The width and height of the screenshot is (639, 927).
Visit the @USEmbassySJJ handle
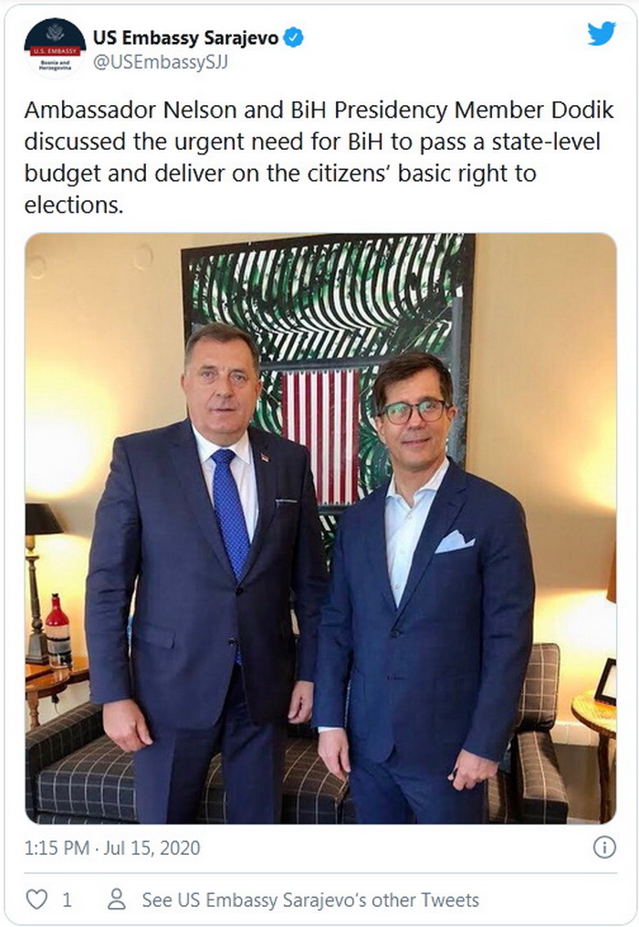click(161, 62)
